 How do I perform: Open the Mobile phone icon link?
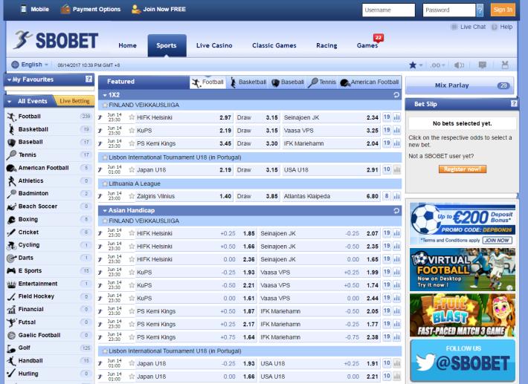pyautogui.click(x=23, y=9)
